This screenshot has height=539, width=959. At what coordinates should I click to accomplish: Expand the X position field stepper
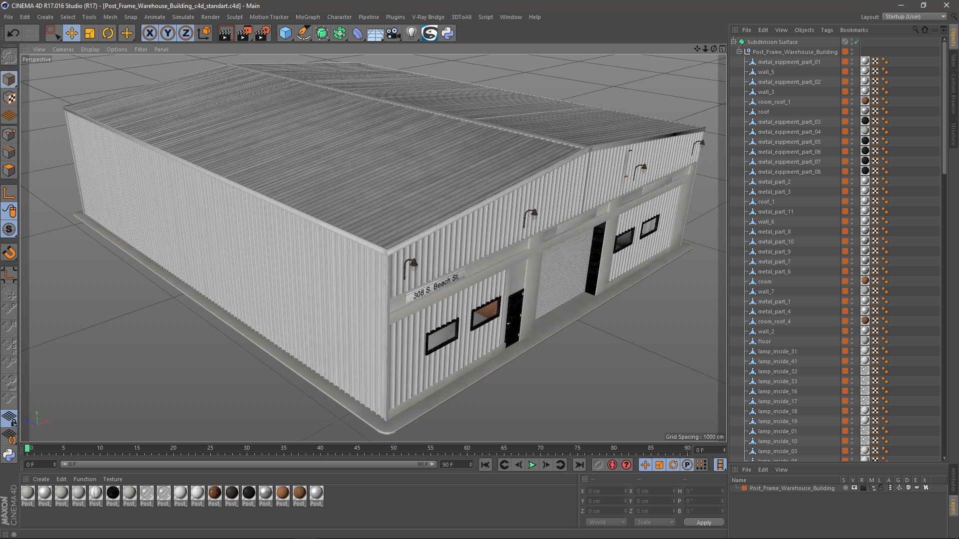pyautogui.click(x=625, y=491)
